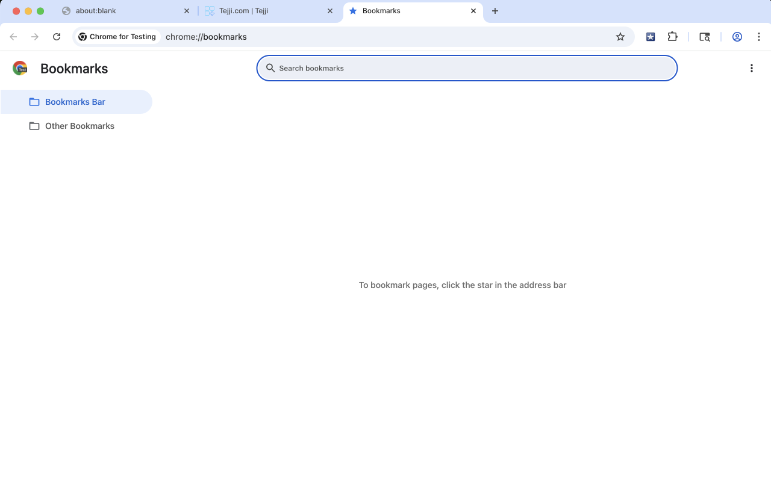Open a new tab with the plus button
The height and width of the screenshot is (482, 771).
pos(495,11)
